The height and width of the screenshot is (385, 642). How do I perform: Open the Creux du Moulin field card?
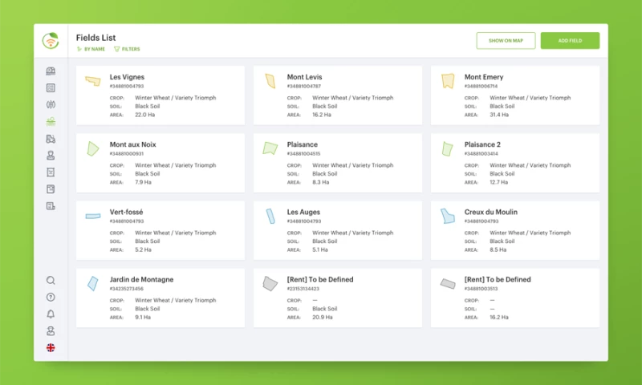pos(515,230)
